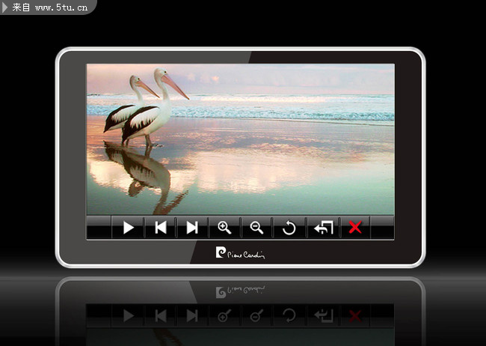This screenshot has height=346, width=486.
Task: Close the viewer with the red X
Action: click(355, 228)
